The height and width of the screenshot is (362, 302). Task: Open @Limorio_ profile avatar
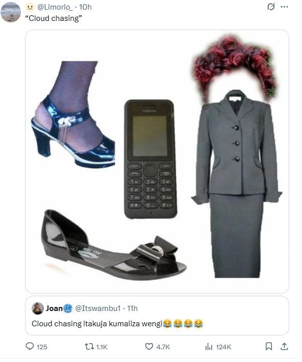coord(11,12)
